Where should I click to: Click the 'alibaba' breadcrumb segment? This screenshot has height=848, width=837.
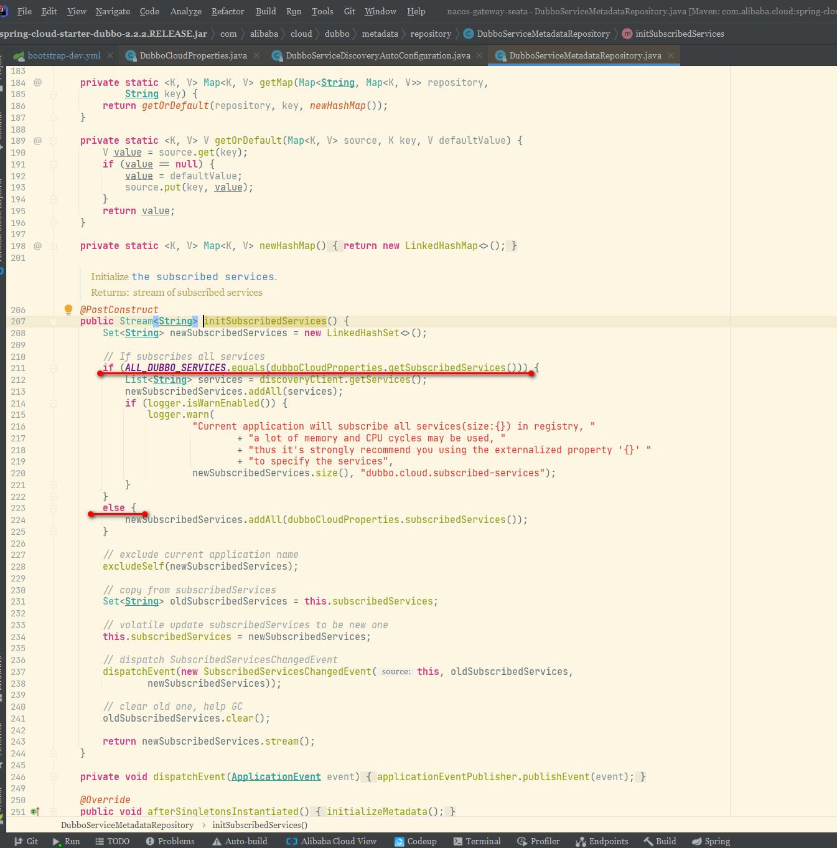click(x=264, y=34)
